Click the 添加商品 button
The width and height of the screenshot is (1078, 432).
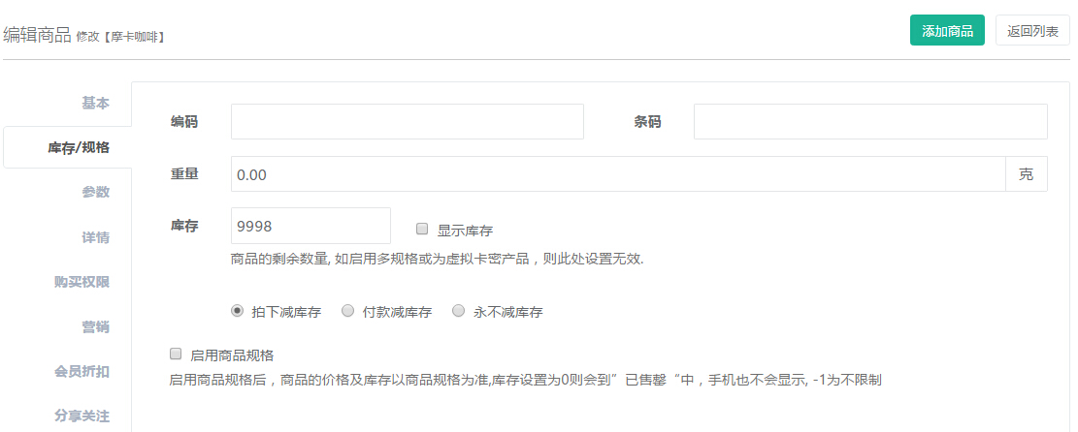point(947,30)
